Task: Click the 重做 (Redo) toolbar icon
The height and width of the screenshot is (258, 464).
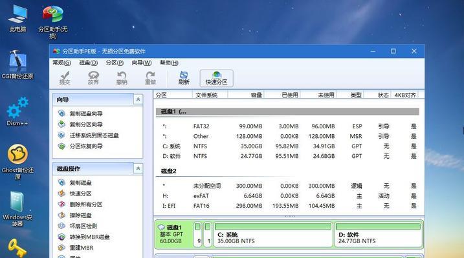Action: pyautogui.click(x=150, y=78)
